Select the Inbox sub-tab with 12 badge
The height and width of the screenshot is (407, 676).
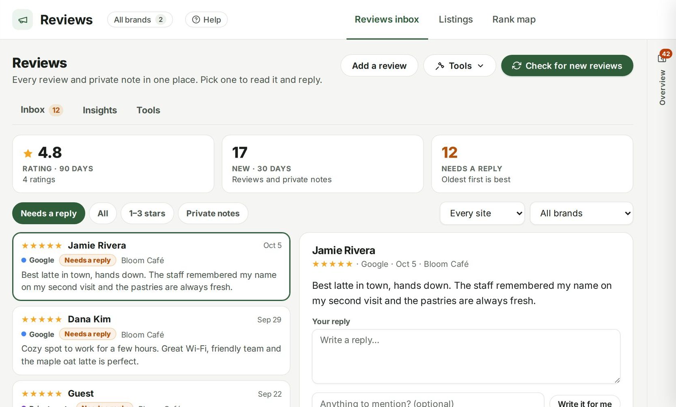[x=41, y=110]
